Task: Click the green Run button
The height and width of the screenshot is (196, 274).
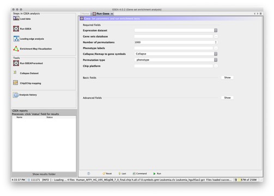Action: pos(157,174)
